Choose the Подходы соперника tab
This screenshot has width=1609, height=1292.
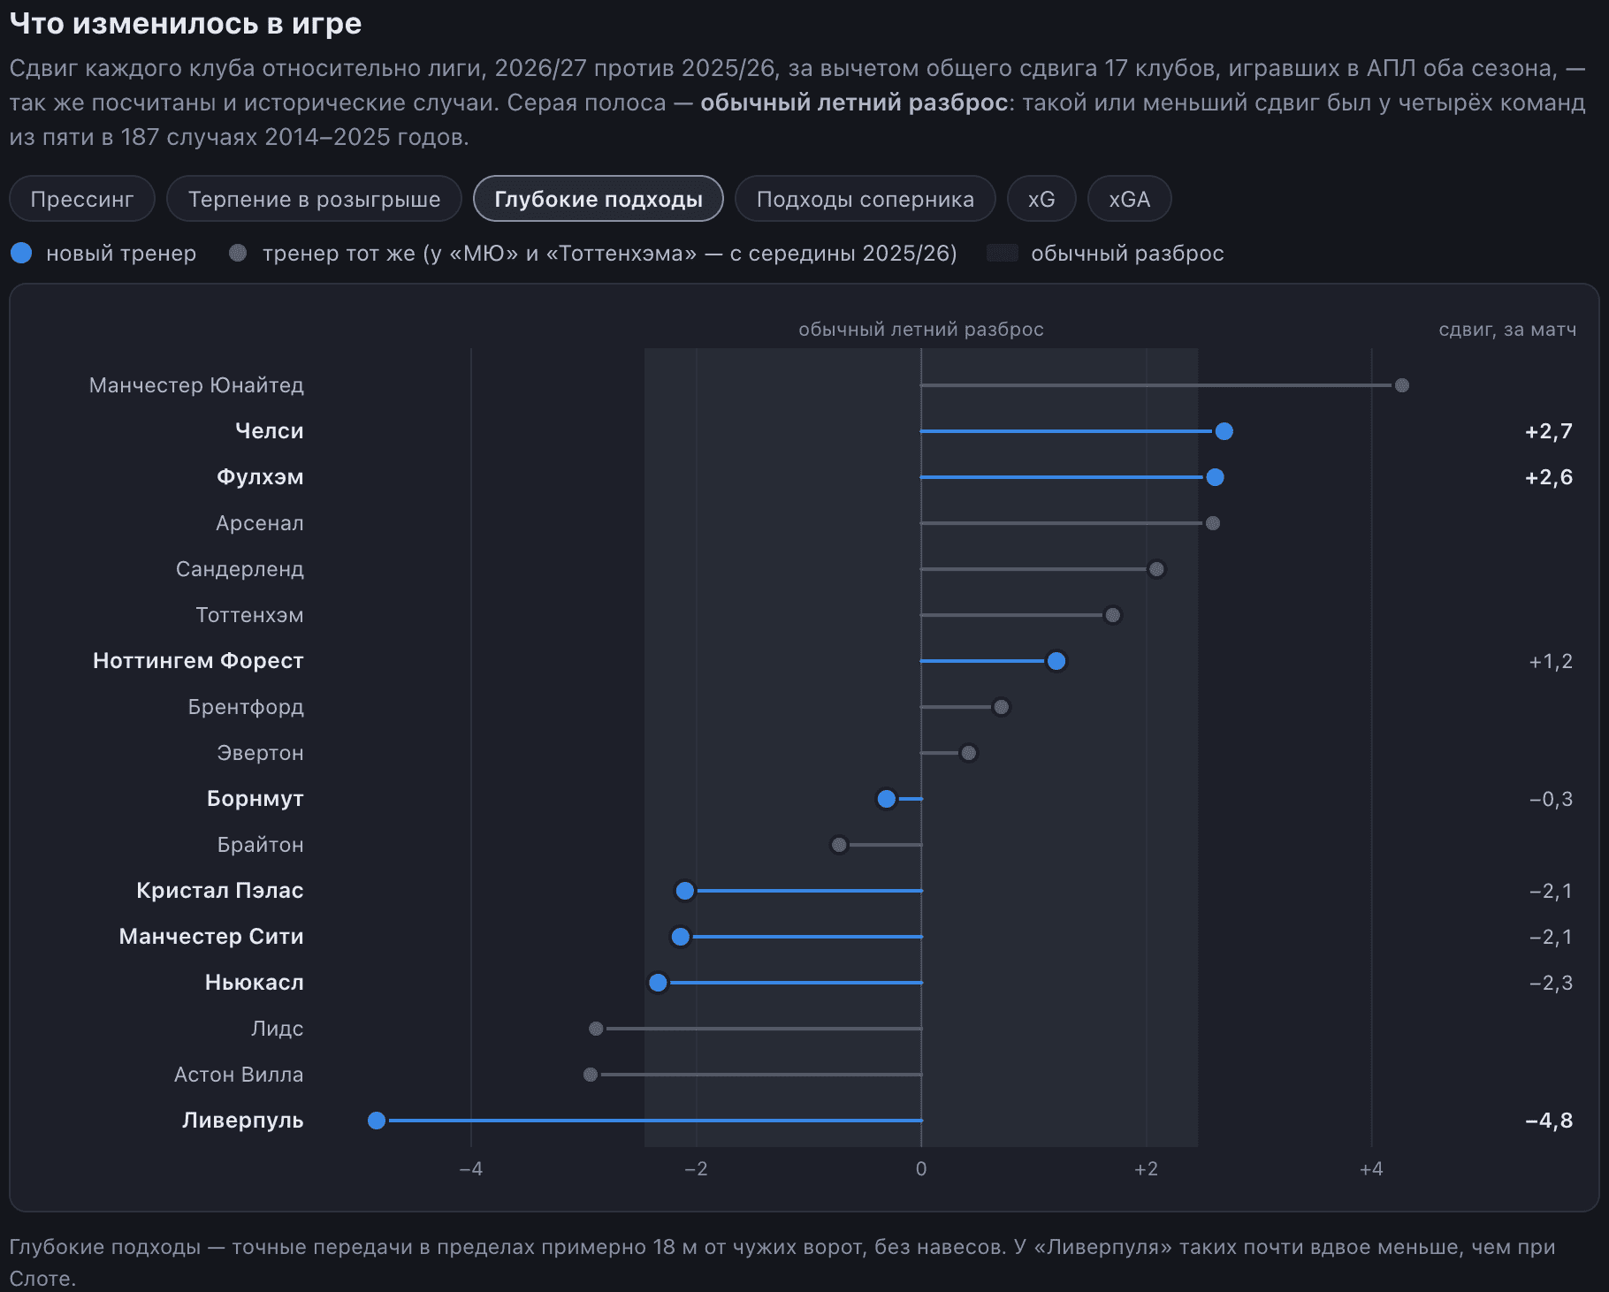[865, 199]
